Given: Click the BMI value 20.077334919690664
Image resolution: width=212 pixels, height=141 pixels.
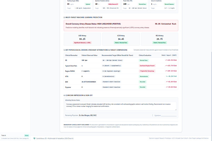Looking at the screenshot, I should pos(89,82).
